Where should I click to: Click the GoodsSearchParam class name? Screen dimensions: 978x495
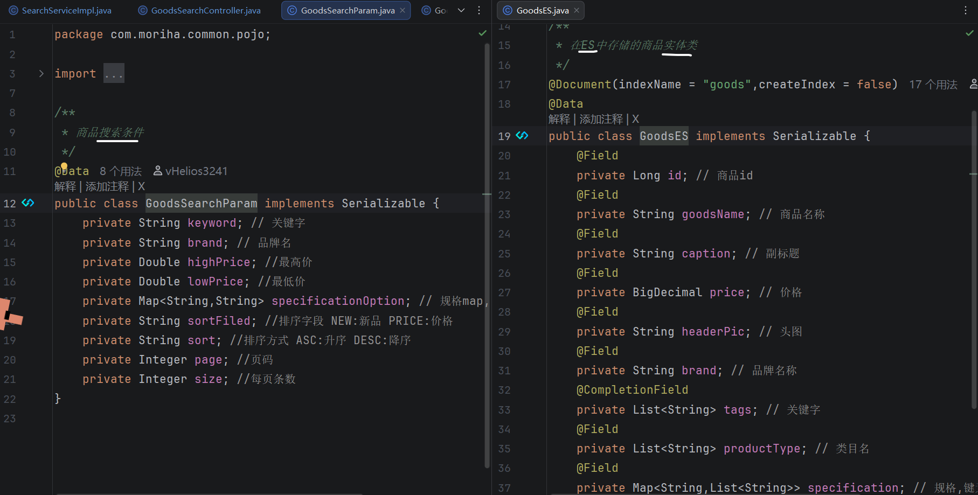202,204
